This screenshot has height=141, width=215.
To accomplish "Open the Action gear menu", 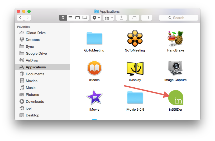I will click(x=96, y=18).
